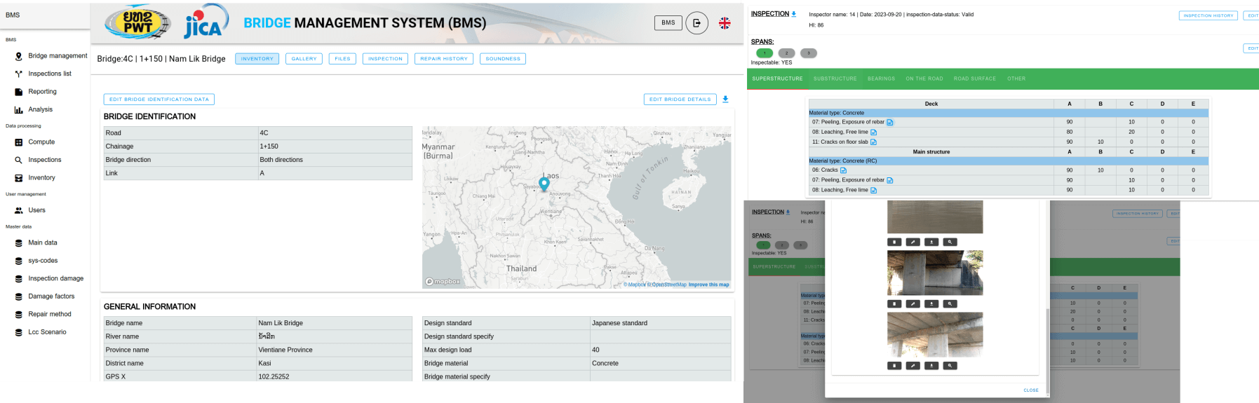Open Damage factors master data
Viewport: 1259px width, 403px height.
(44, 296)
